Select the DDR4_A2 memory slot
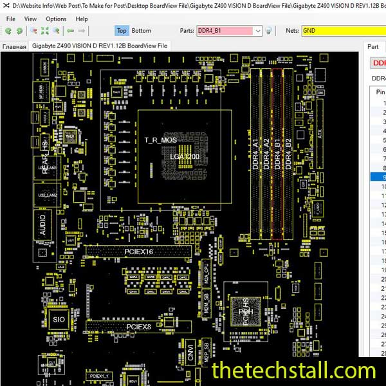The width and height of the screenshot is (386, 386). [266, 154]
